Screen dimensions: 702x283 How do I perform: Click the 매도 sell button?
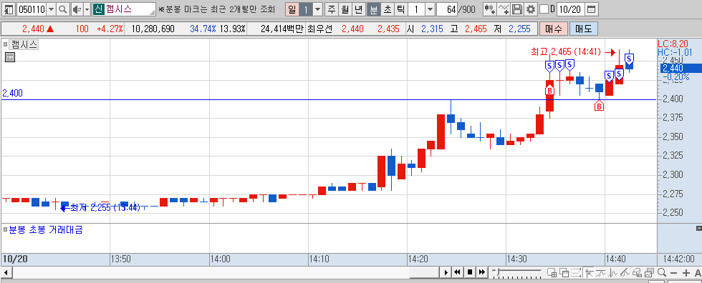coord(583,29)
